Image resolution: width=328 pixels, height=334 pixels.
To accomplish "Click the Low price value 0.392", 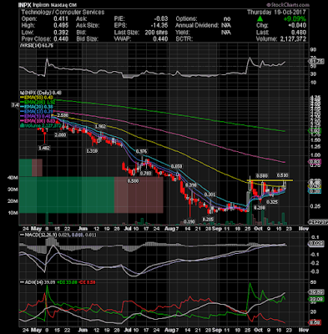I will point(62,33).
